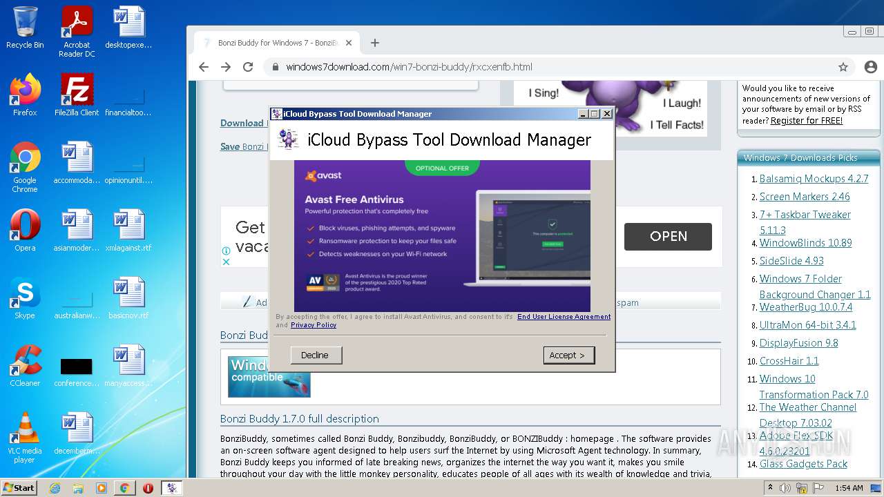The width and height of the screenshot is (884, 497).
Task: Open xmlagainst.rtf file icon
Action: click(128, 231)
